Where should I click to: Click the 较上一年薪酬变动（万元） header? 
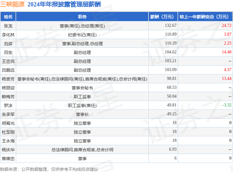tap(205, 17)
